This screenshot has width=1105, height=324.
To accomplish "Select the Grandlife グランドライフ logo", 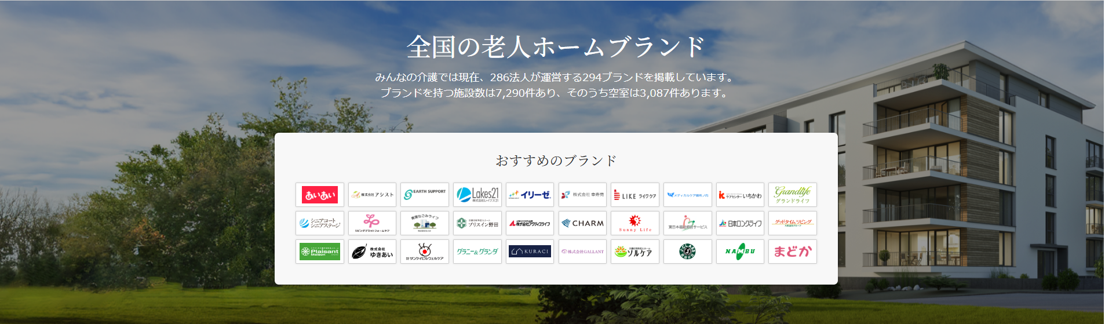I will (x=793, y=195).
